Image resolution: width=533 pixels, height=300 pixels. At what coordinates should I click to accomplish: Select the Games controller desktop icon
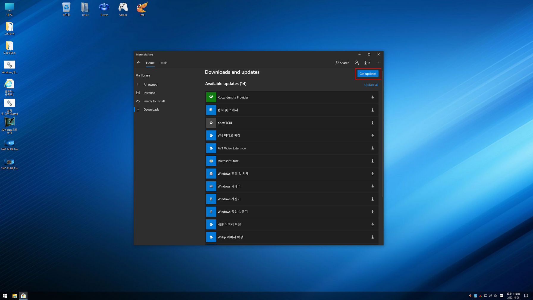point(123,9)
